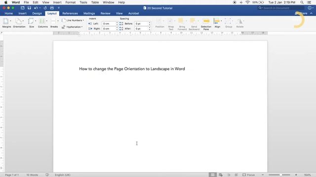Click the Indent Right field

109,29
